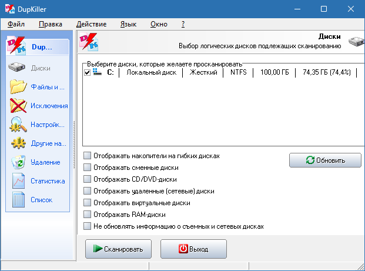Maximize the DupKiller window
Viewport: 365px width, 271px height.
tap(324, 9)
